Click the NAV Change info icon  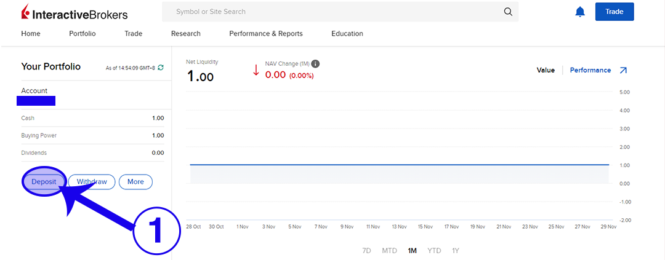tap(315, 64)
